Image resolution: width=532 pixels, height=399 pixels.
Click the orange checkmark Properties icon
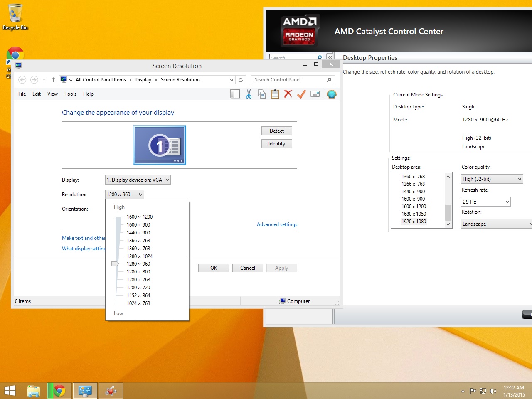(301, 94)
